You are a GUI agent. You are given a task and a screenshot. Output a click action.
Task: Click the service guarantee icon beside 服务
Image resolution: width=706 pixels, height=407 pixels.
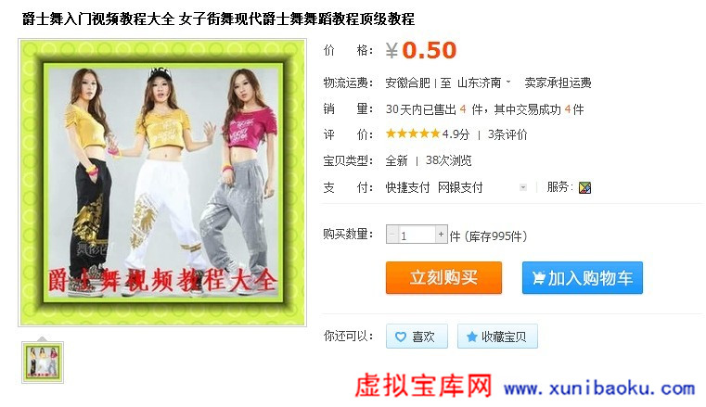point(584,187)
